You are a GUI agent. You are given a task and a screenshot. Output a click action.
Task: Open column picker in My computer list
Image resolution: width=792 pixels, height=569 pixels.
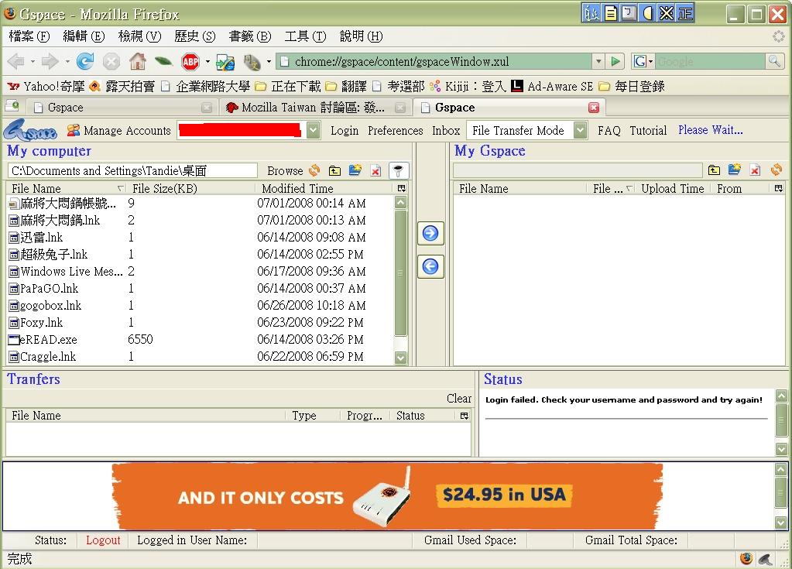pyautogui.click(x=401, y=188)
